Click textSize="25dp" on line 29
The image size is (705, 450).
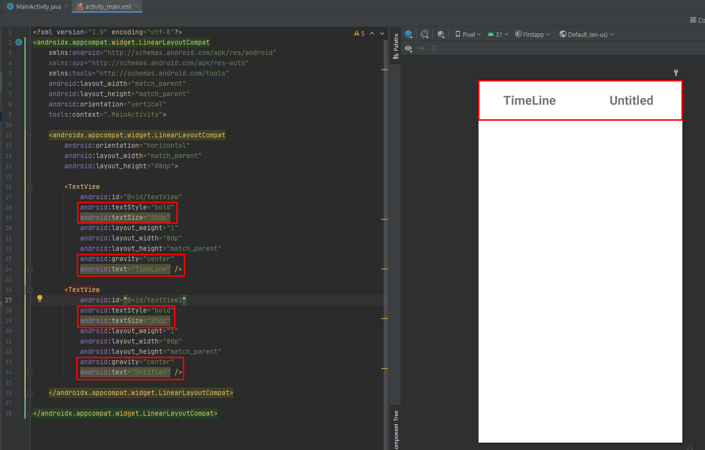pyautogui.click(x=125, y=320)
